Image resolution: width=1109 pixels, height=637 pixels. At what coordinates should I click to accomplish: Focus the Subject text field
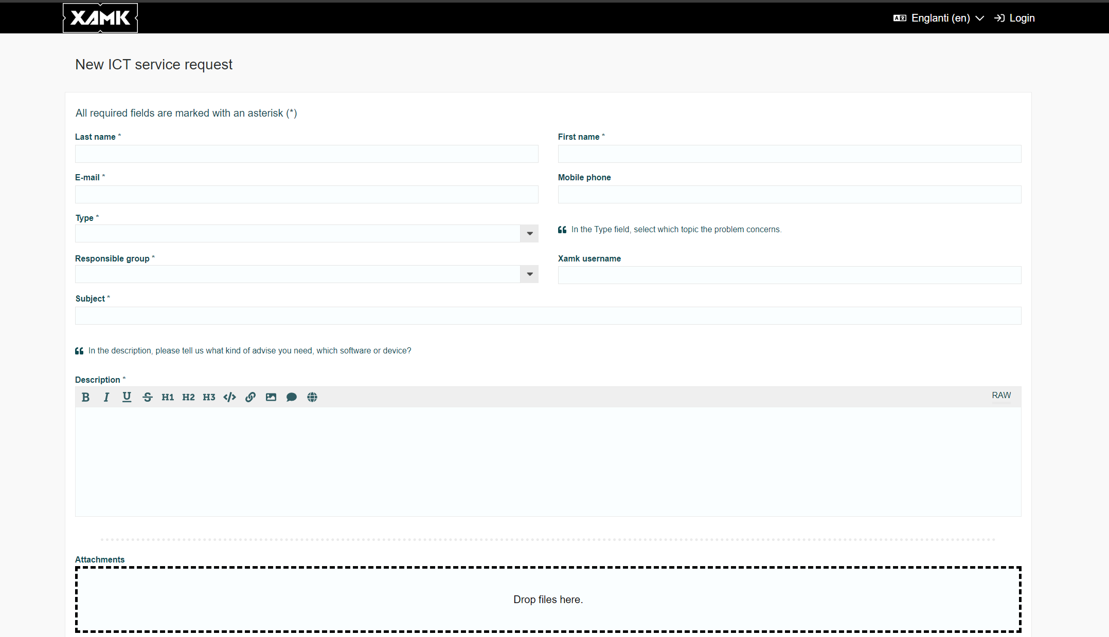pos(548,316)
